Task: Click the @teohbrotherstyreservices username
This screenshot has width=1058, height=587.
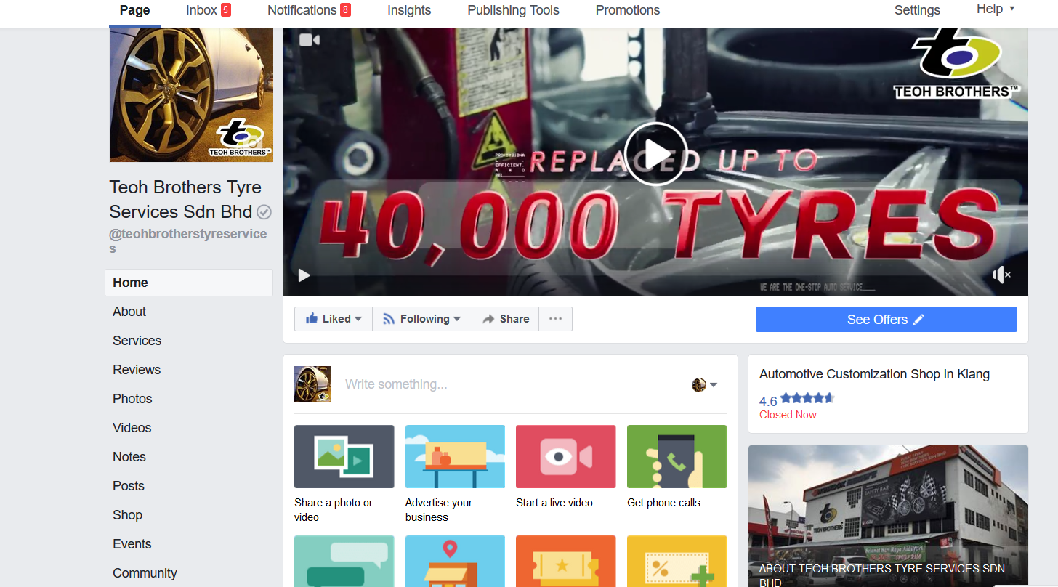Action: 187,241
